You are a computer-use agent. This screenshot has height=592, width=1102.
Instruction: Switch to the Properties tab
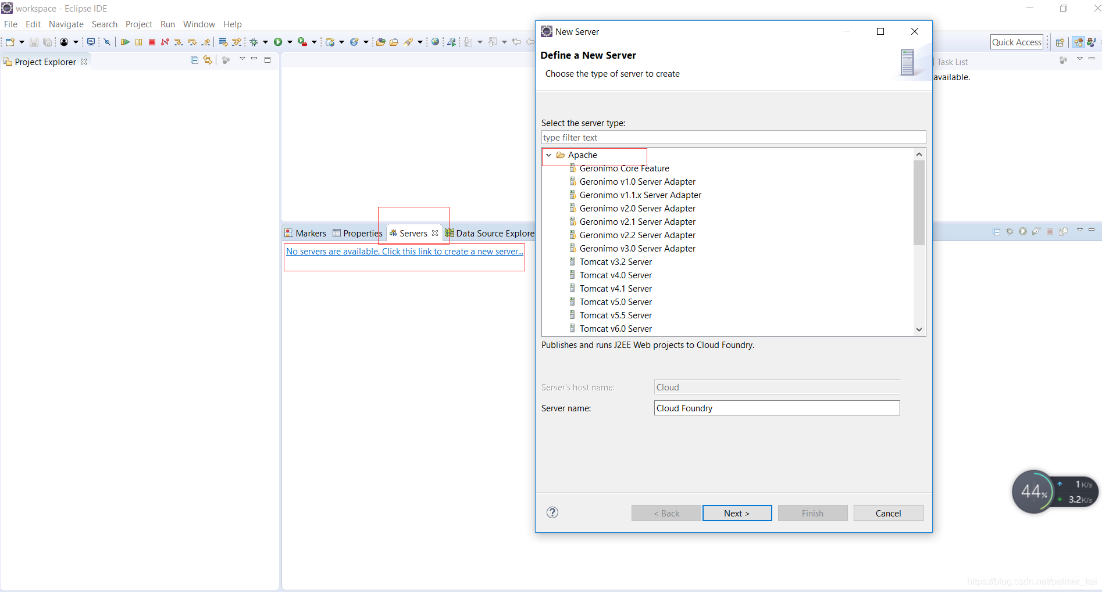(357, 233)
